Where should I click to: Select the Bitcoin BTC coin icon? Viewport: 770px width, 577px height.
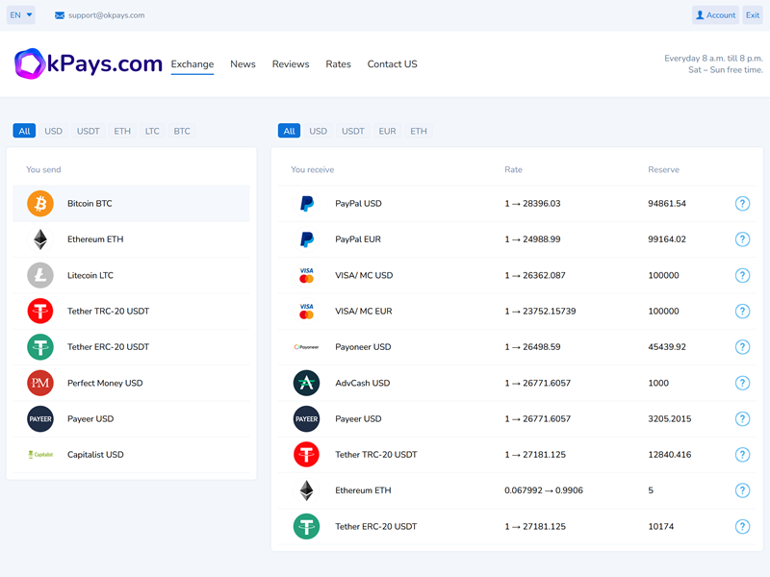pos(40,204)
